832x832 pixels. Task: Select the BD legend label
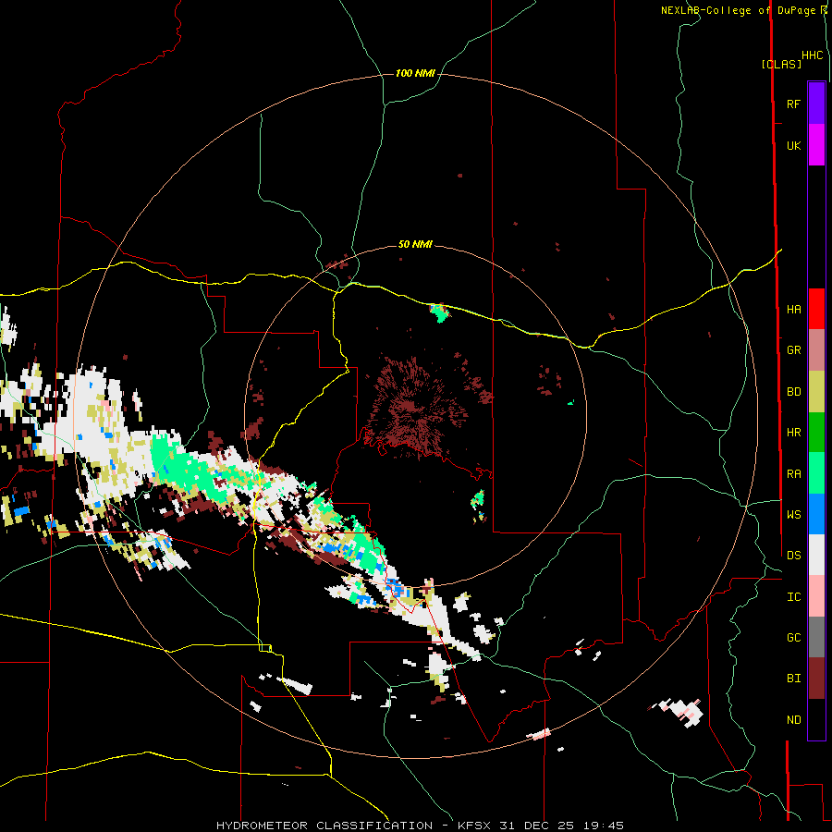(x=793, y=392)
